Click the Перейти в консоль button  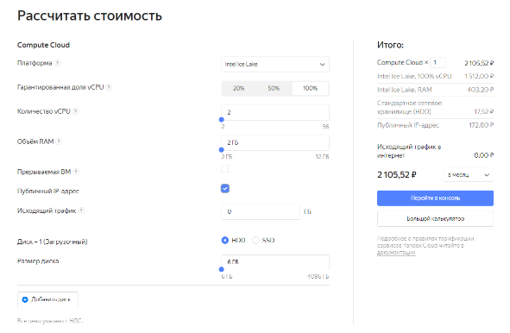coord(435,198)
